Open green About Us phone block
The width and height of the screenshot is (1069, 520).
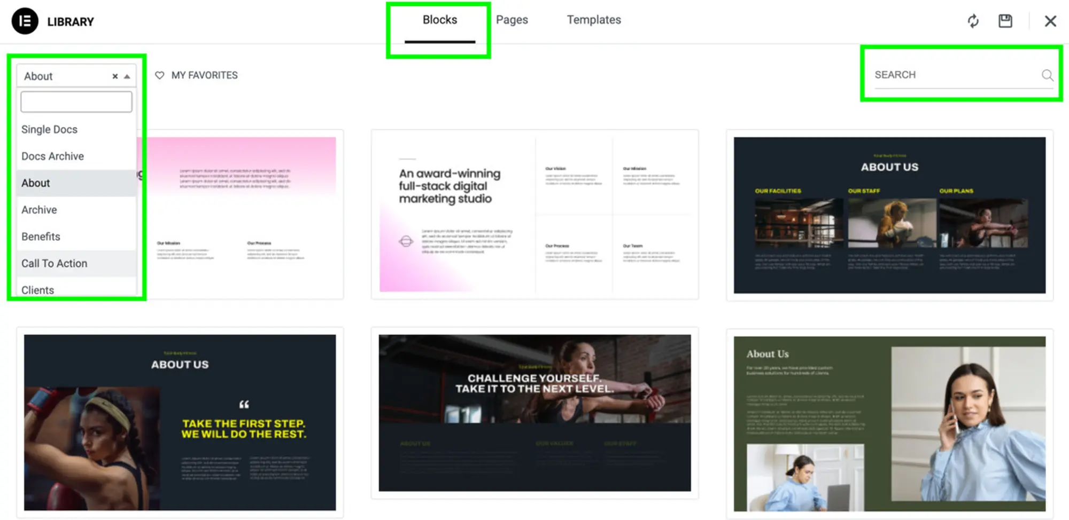click(889, 423)
